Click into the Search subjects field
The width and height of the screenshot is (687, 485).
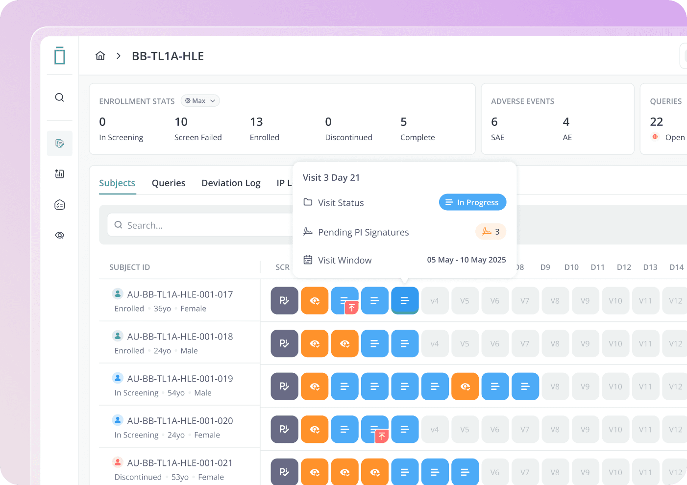pos(200,225)
